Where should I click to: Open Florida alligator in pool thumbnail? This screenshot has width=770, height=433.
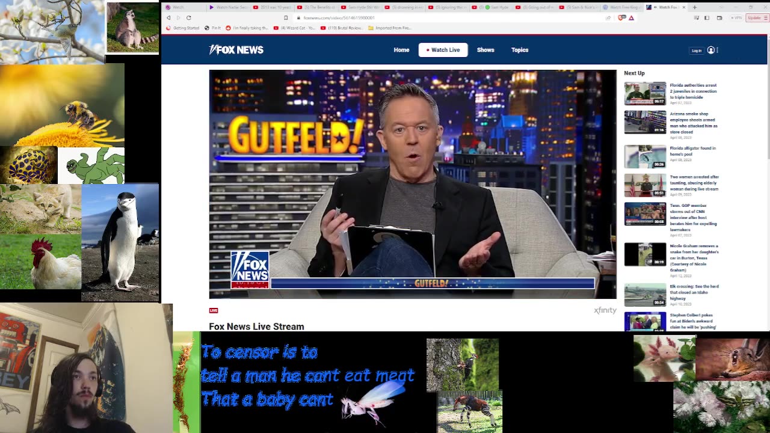pos(645,156)
